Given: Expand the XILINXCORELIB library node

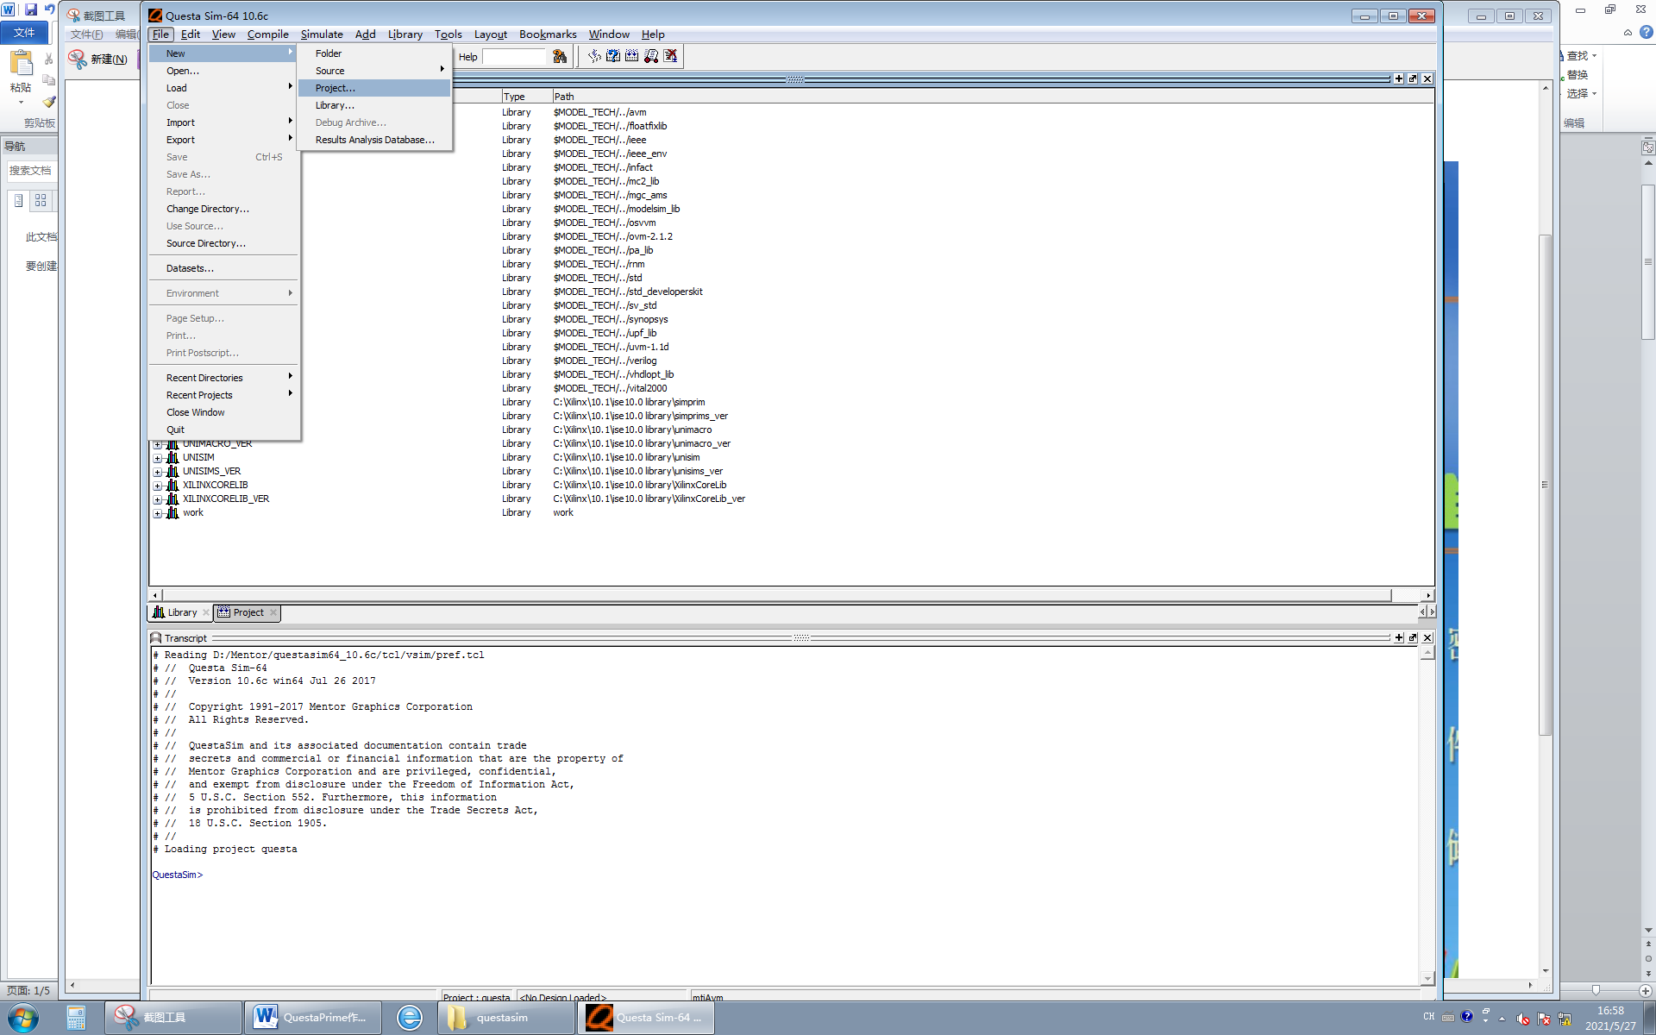Looking at the screenshot, I should pos(158,486).
